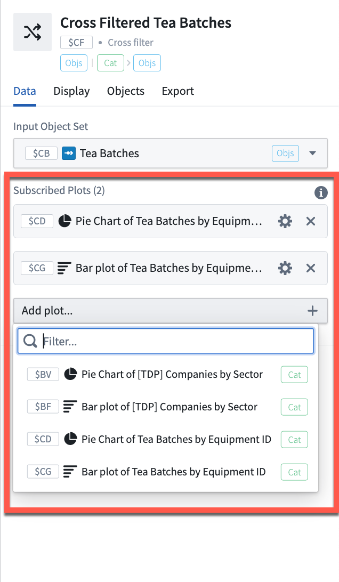339x582 pixels.
Task: Click the Cat badge on $BV row
Action: [294, 375]
